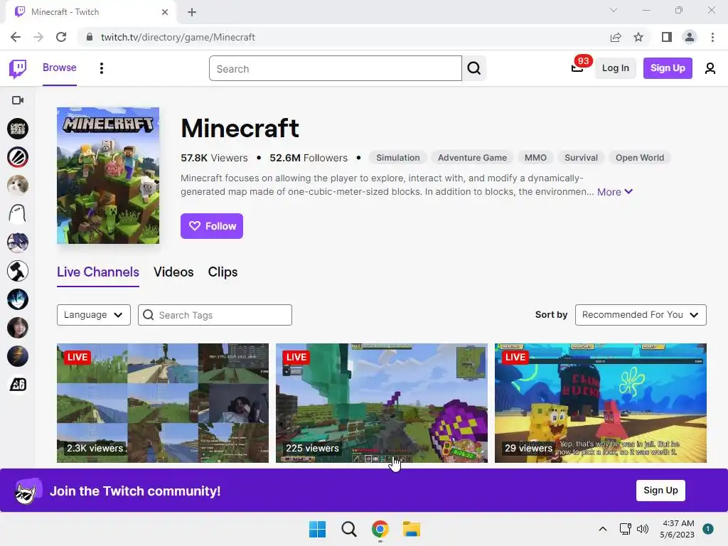Image resolution: width=728 pixels, height=546 pixels.
Task: Open the live stream with 2.3K viewers
Action: click(163, 403)
